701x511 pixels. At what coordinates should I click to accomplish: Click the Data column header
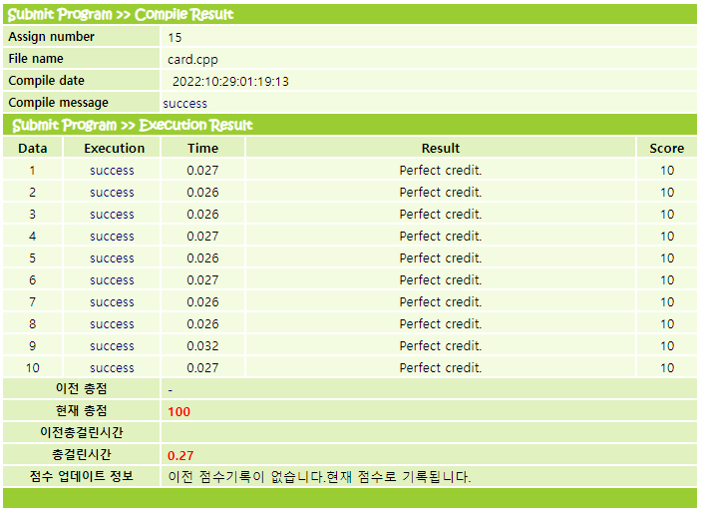point(33,148)
